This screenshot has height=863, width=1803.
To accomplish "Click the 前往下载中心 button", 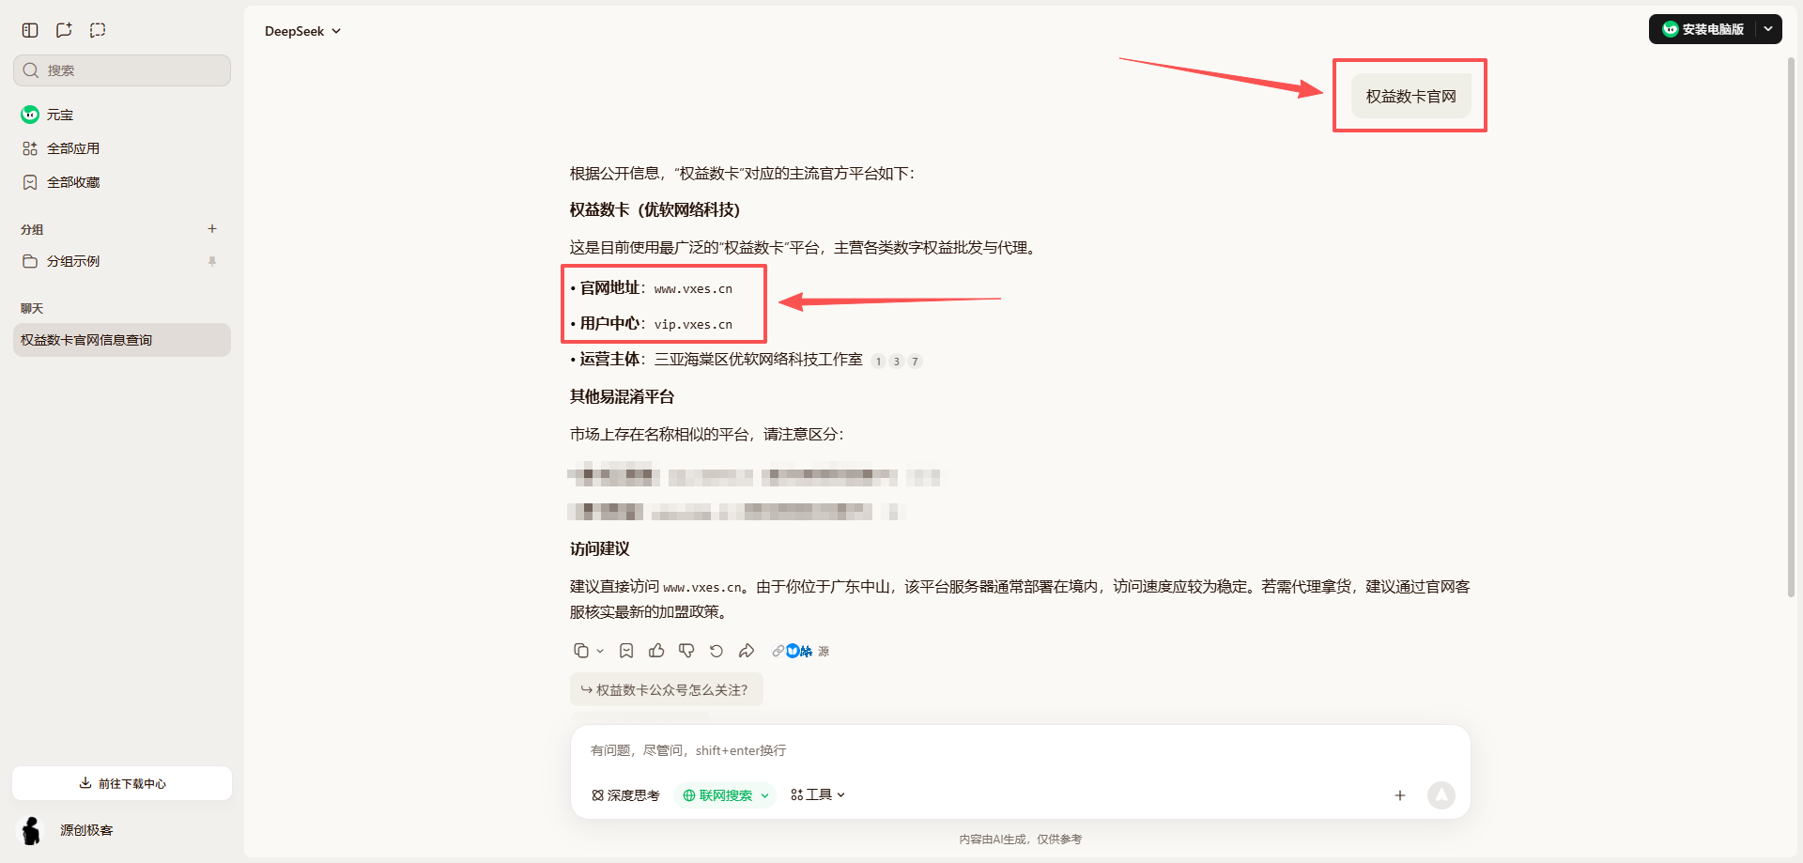I will 121,782.
